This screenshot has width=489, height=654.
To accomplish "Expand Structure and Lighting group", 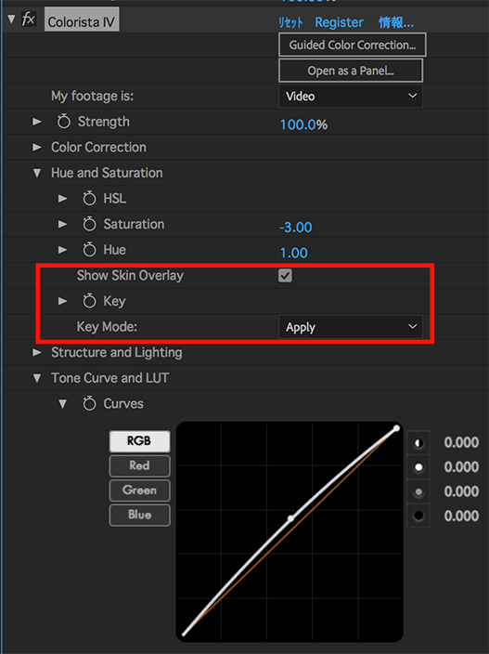I will (x=37, y=352).
